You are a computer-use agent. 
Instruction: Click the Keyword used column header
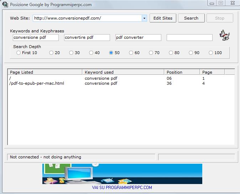coord(123,72)
